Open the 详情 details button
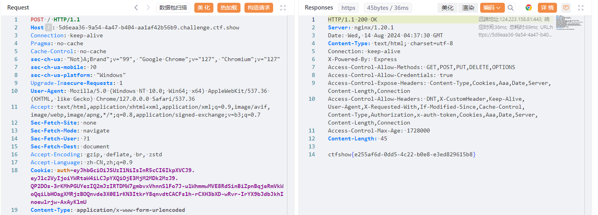This screenshot has height=215, width=598. click(547, 8)
